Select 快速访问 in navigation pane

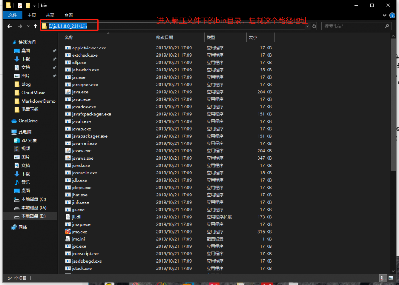click(27, 42)
